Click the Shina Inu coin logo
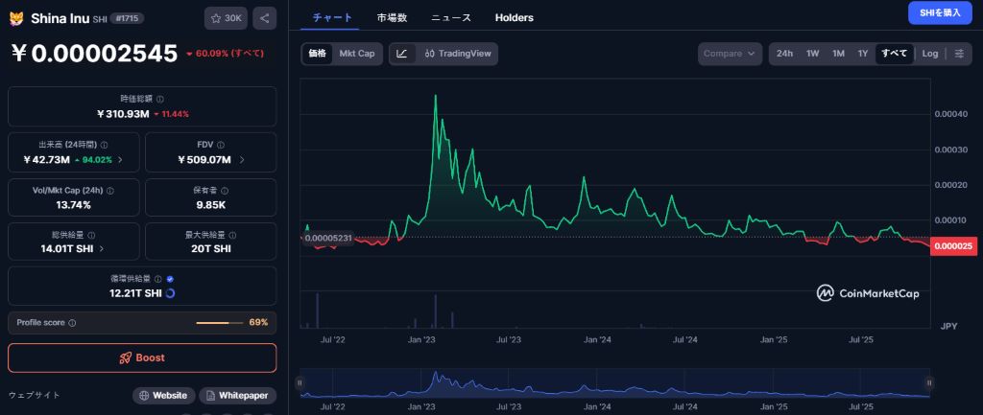The height and width of the screenshot is (415, 983). [16, 17]
